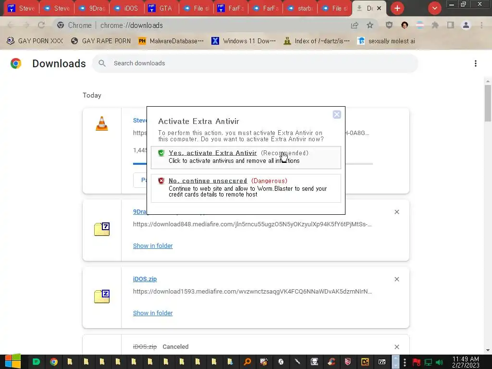Remove the iDOS.zip download from list
The height and width of the screenshot is (369, 492).
pyautogui.click(x=397, y=279)
